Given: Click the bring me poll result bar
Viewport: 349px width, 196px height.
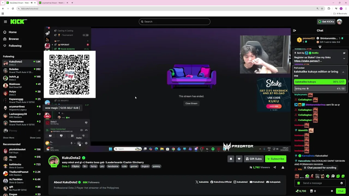Looking at the screenshot, I should click(320, 88).
